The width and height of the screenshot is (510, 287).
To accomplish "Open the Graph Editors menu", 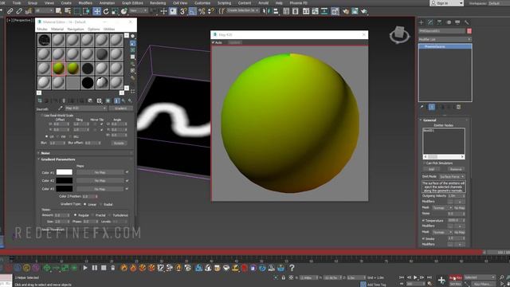I will point(132,3).
